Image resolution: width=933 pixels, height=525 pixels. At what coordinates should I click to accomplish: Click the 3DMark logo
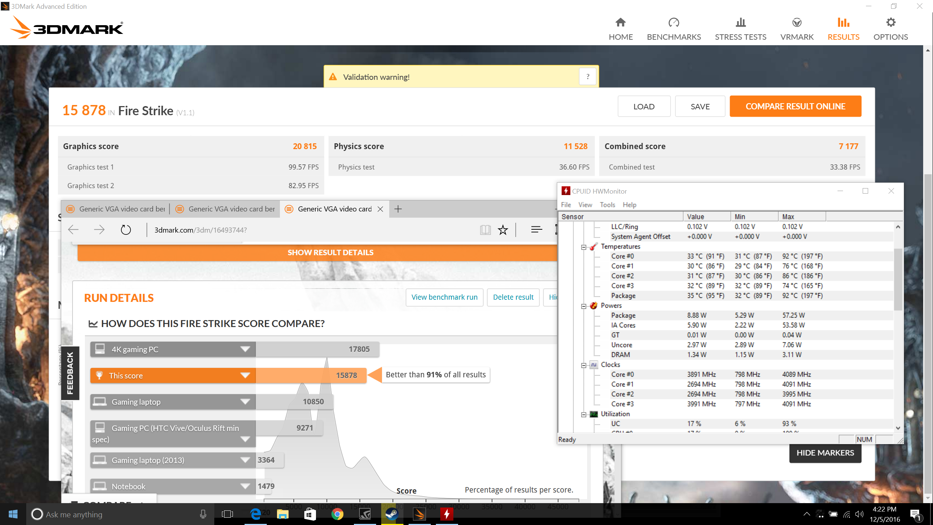click(67, 27)
